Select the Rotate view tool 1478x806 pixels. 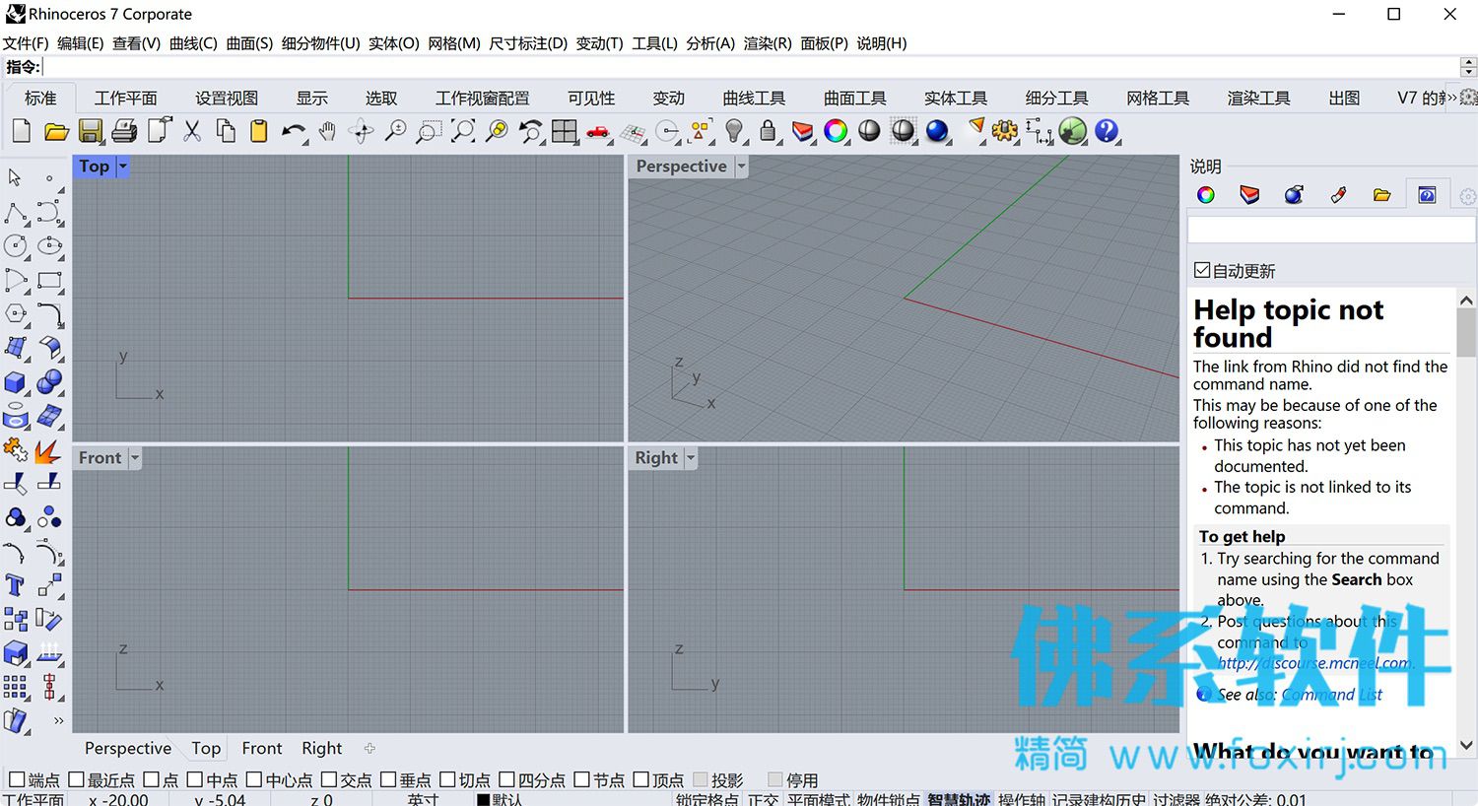tap(361, 131)
